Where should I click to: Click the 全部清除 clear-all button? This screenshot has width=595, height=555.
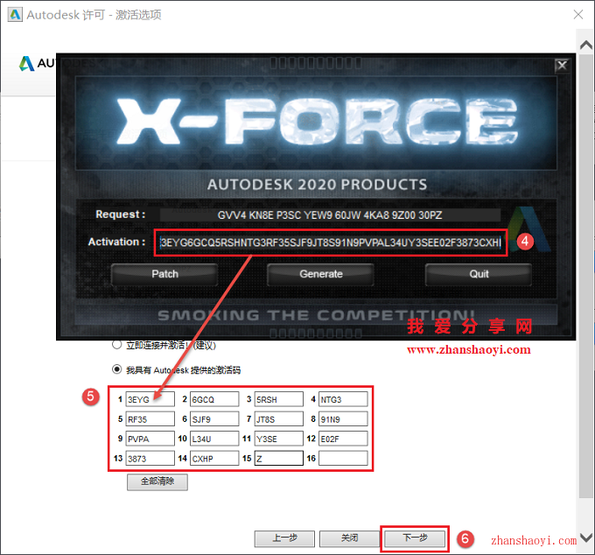157,481
